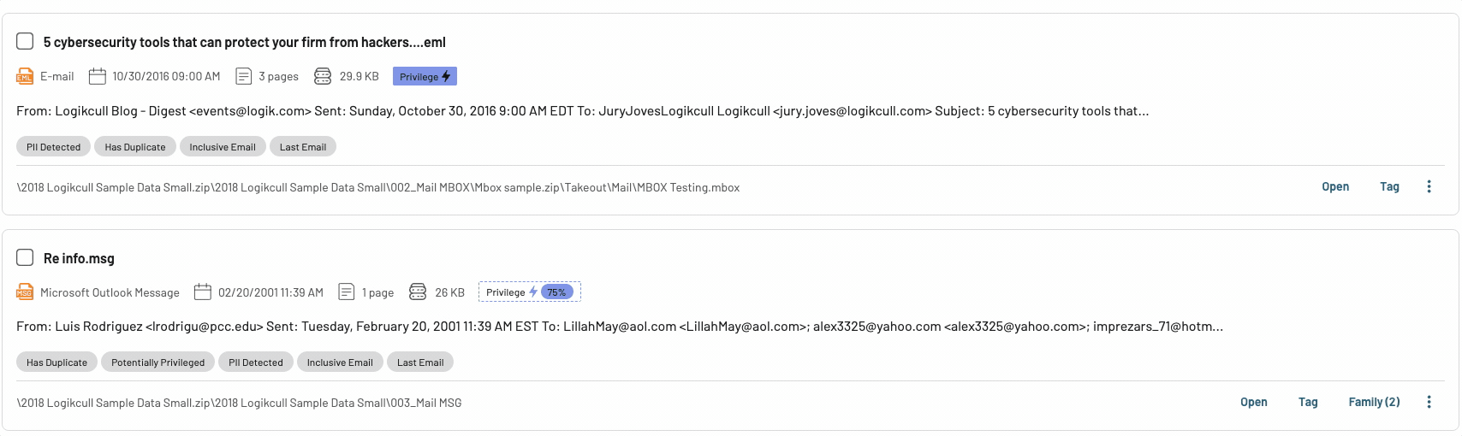The height and width of the screenshot is (436, 1462).
Task: Click the size icon beside 29.9 KB
Action: [323, 76]
